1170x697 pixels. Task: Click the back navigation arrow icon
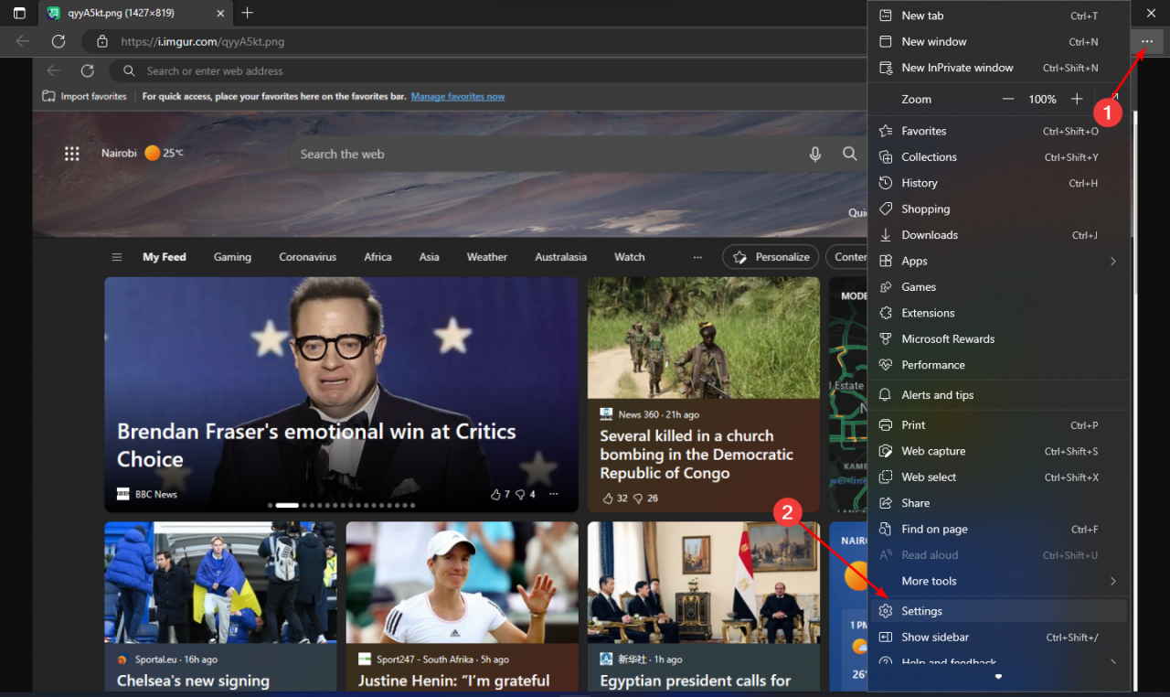coord(20,40)
